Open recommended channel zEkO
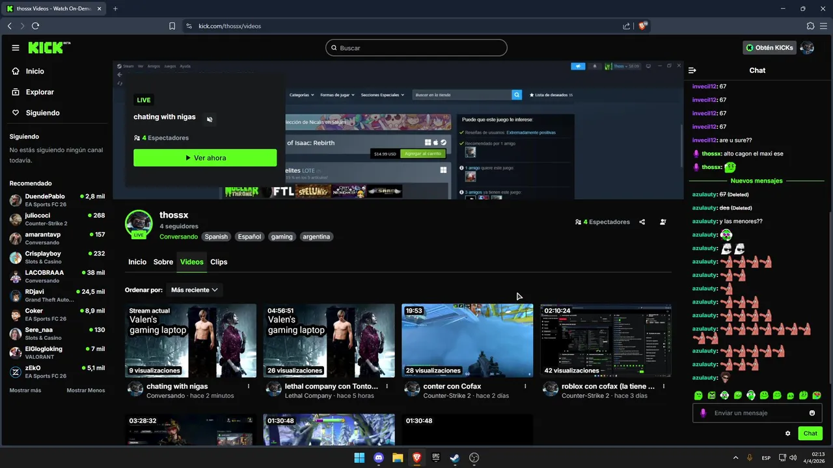The image size is (833, 468). click(x=57, y=372)
